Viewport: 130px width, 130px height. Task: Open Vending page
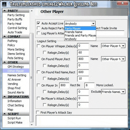click(13, 84)
